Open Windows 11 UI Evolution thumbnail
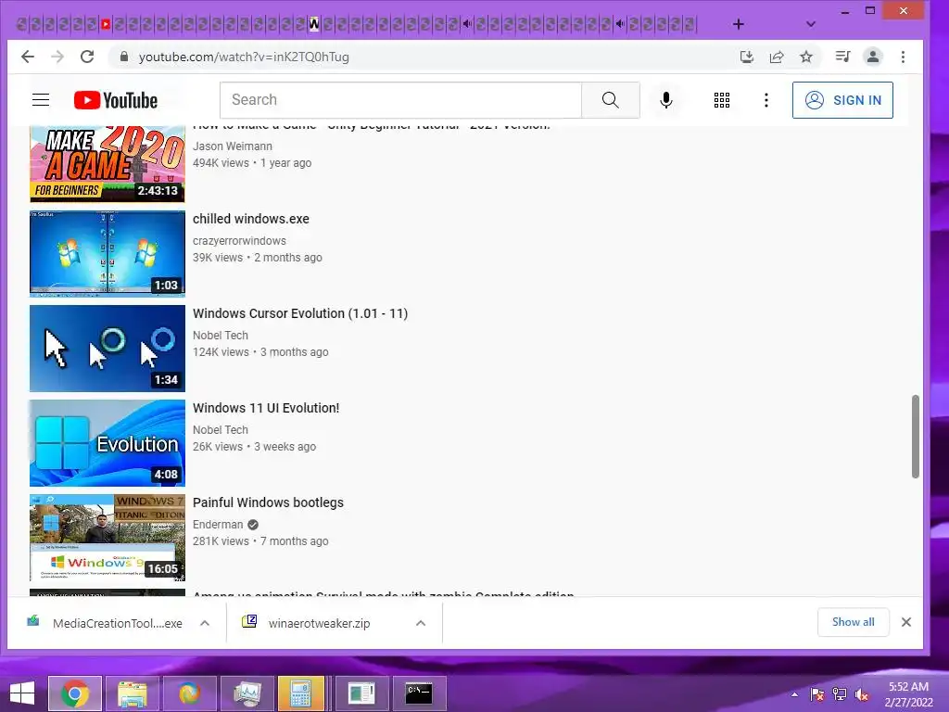The height and width of the screenshot is (712, 949). click(108, 442)
